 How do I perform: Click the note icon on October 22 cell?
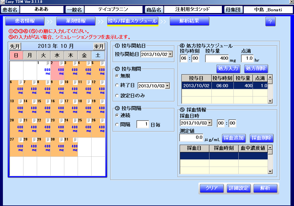(x=48, y=121)
